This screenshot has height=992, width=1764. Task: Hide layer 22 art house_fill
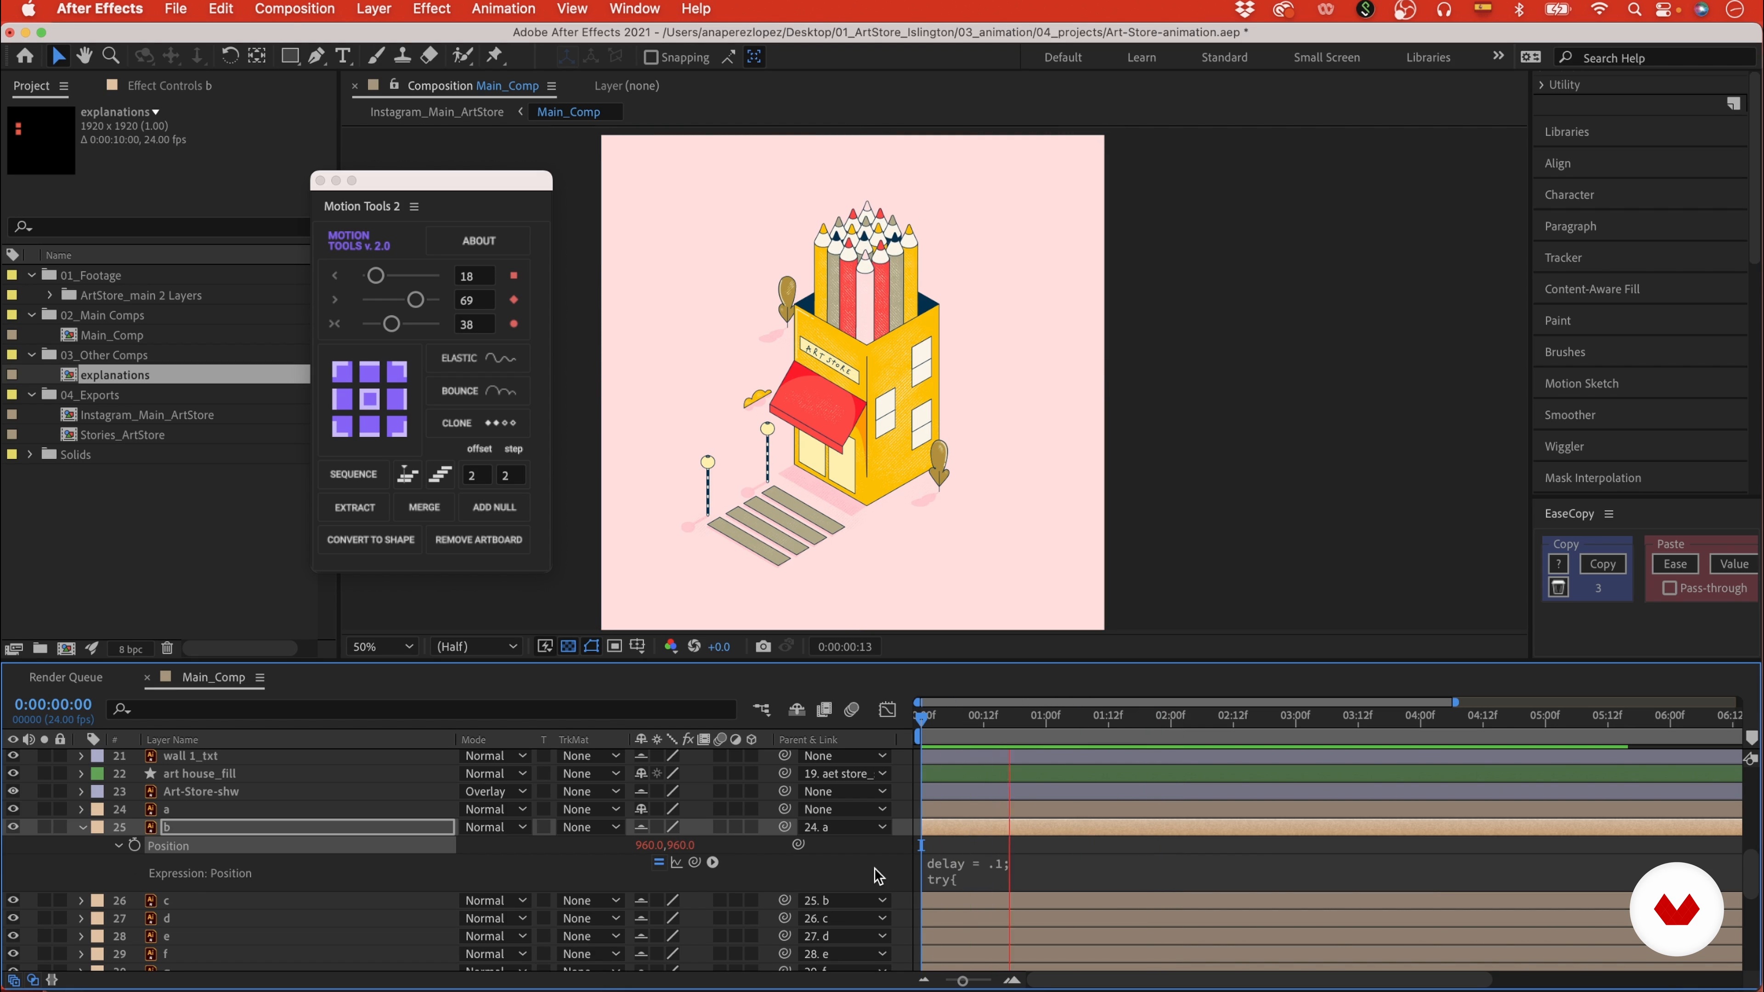[13, 773]
